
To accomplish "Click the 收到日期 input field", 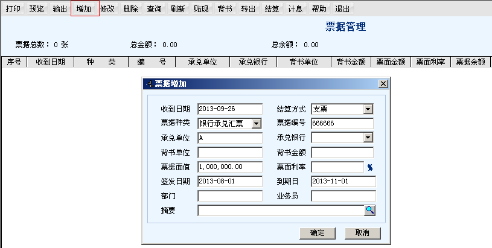I will point(230,109).
